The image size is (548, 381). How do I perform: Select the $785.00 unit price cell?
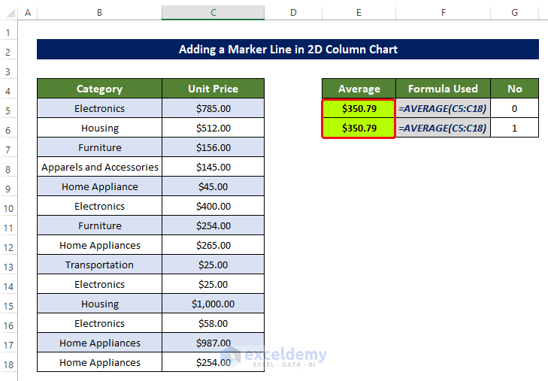click(x=213, y=108)
